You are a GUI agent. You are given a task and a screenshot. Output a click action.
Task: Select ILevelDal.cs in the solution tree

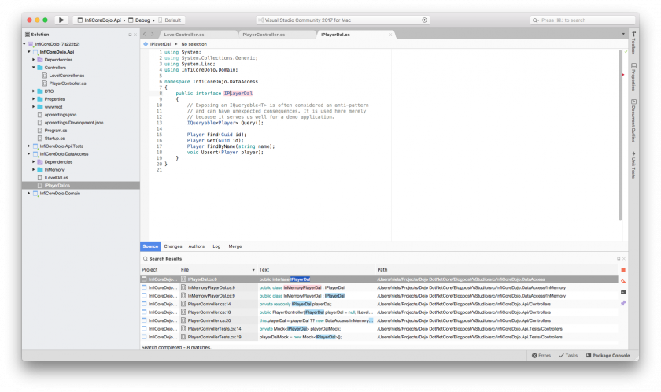pyautogui.click(x=56, y=178)
